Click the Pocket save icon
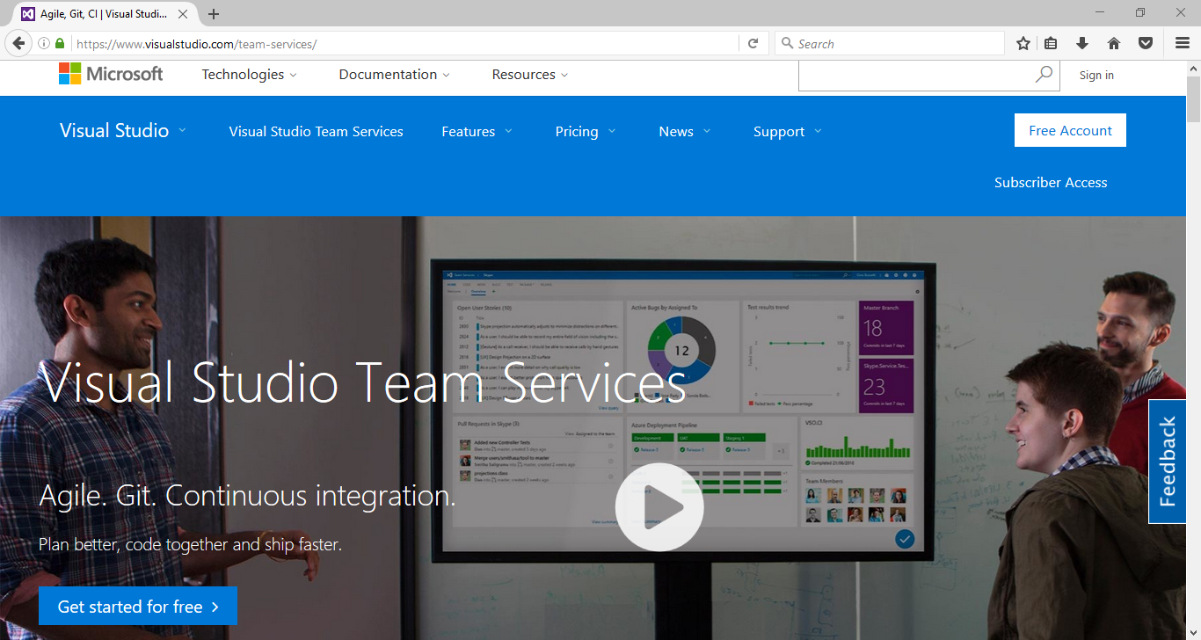1201x640 pixels. [1145, 43]
